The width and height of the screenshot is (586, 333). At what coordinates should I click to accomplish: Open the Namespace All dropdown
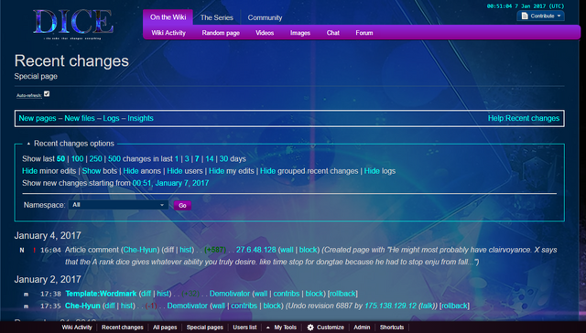pos(118,205)
